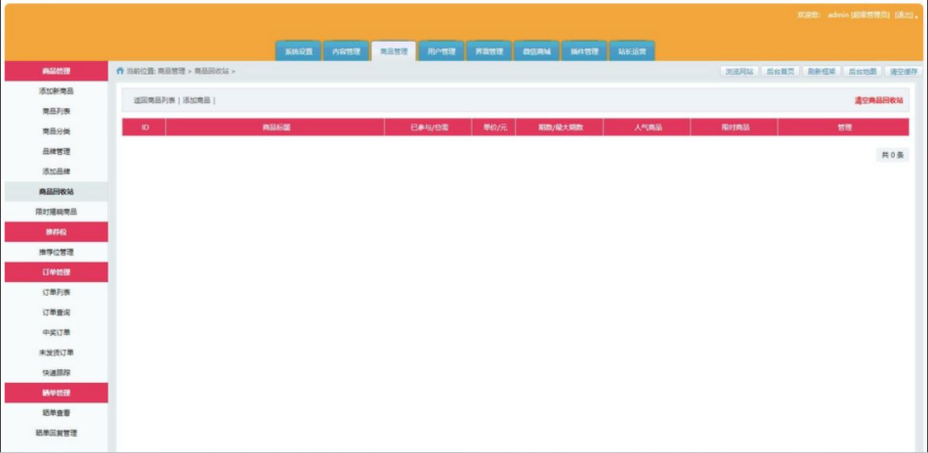Click the 返回商品列表 link
This screenshot has height=453, width=928.
point(155,101)
